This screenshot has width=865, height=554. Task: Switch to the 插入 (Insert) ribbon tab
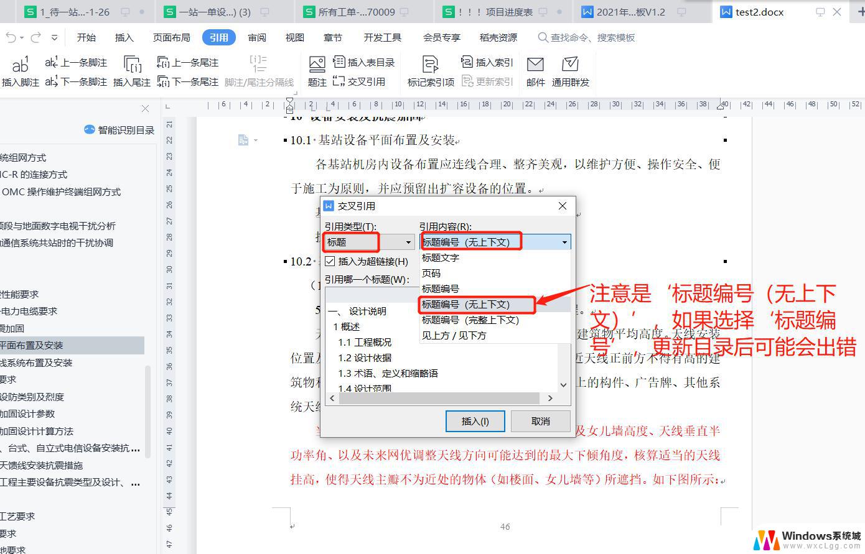tap(124, 37)
